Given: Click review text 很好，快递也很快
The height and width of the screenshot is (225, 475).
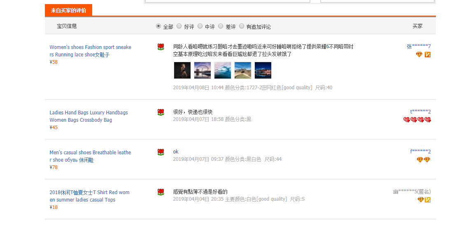Looking at the screenshot, I should tap(193, 112).
